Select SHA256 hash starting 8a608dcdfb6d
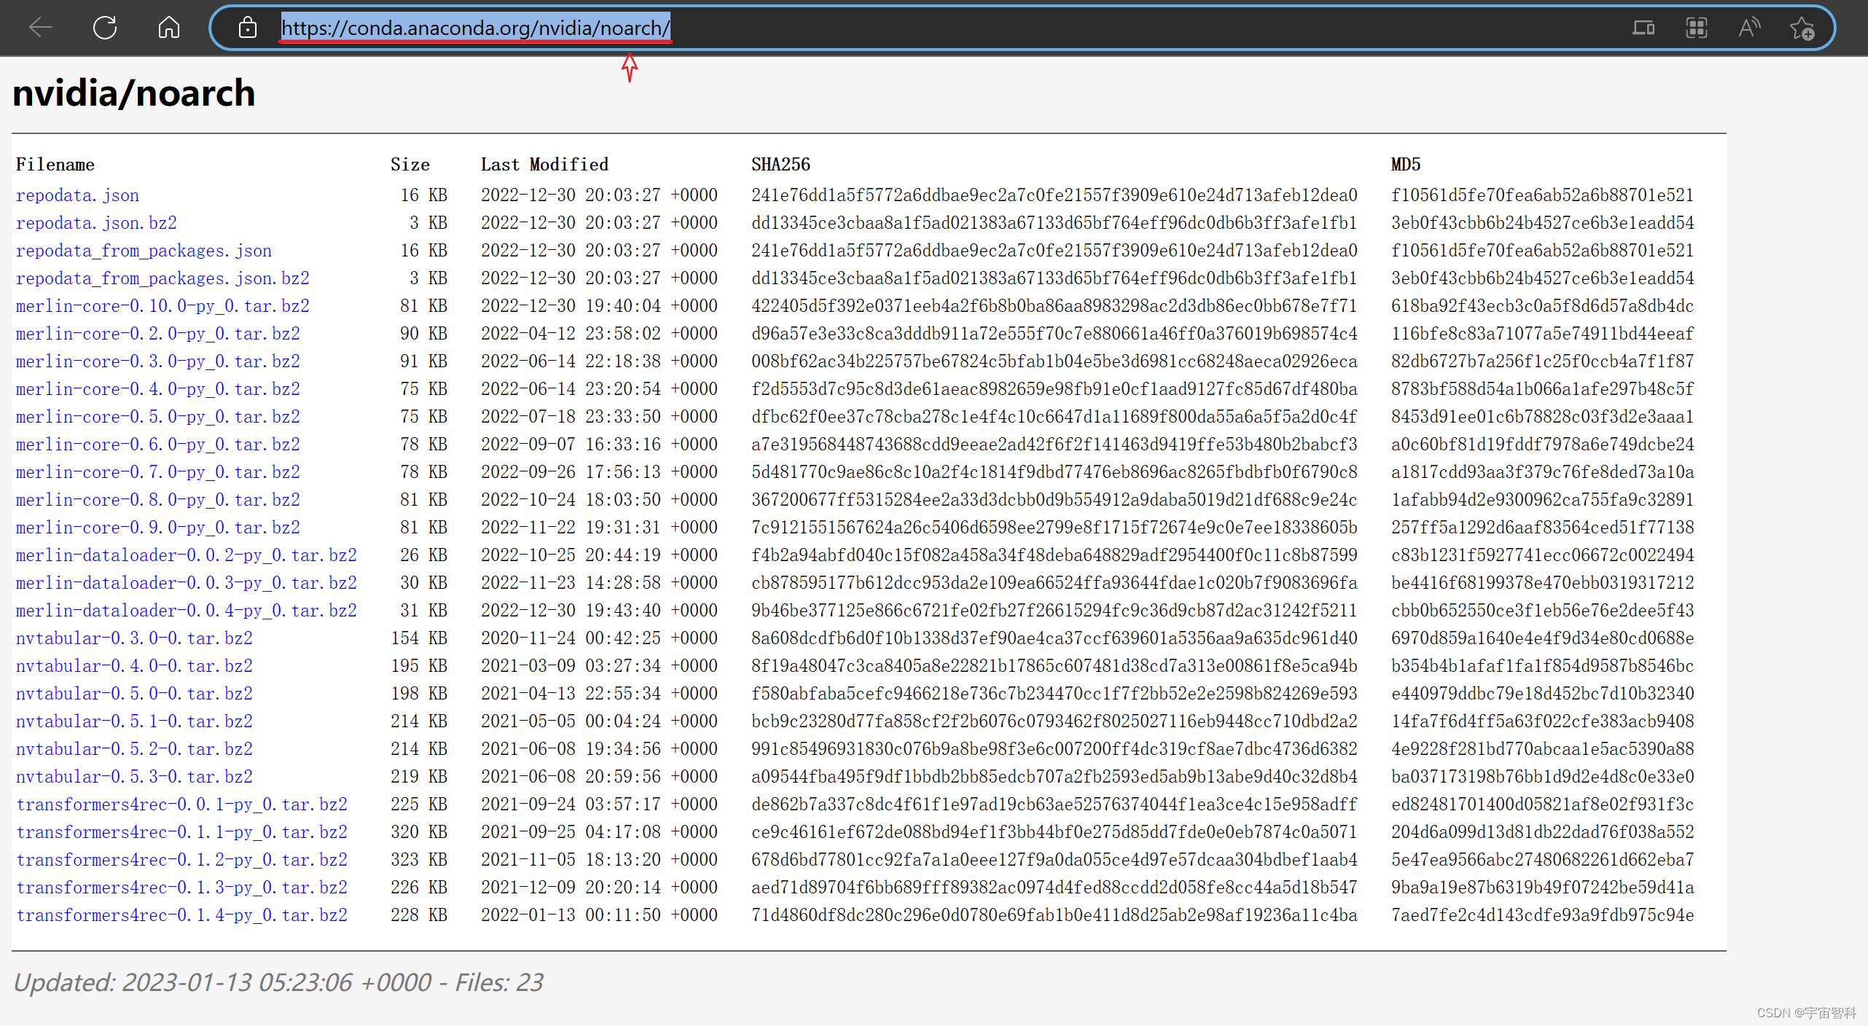This screenshot has height=1026, width=1868. [1054, 638]
